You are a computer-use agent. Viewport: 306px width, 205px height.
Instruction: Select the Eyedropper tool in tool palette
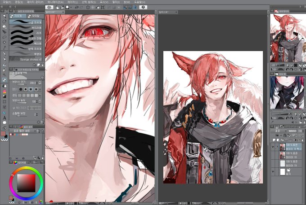point(4,48)
